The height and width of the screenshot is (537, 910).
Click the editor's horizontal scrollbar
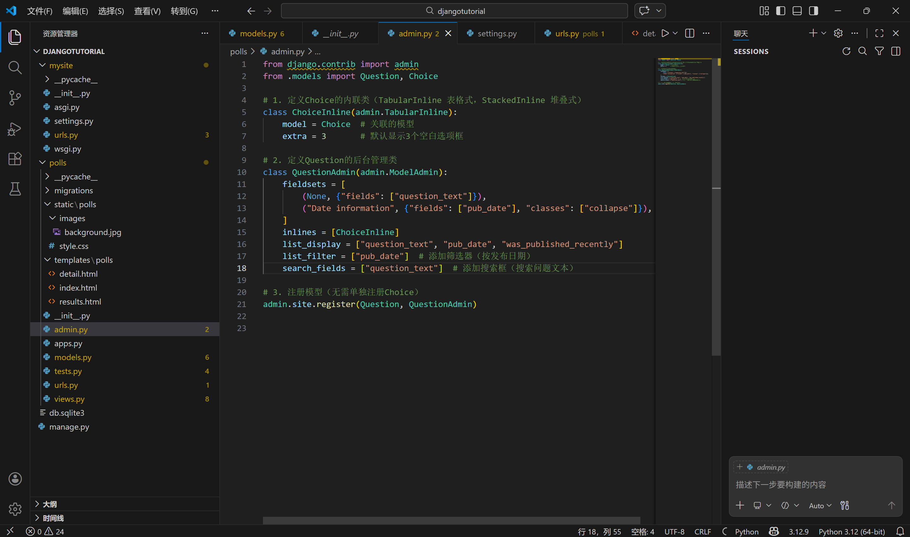[451, 520]
